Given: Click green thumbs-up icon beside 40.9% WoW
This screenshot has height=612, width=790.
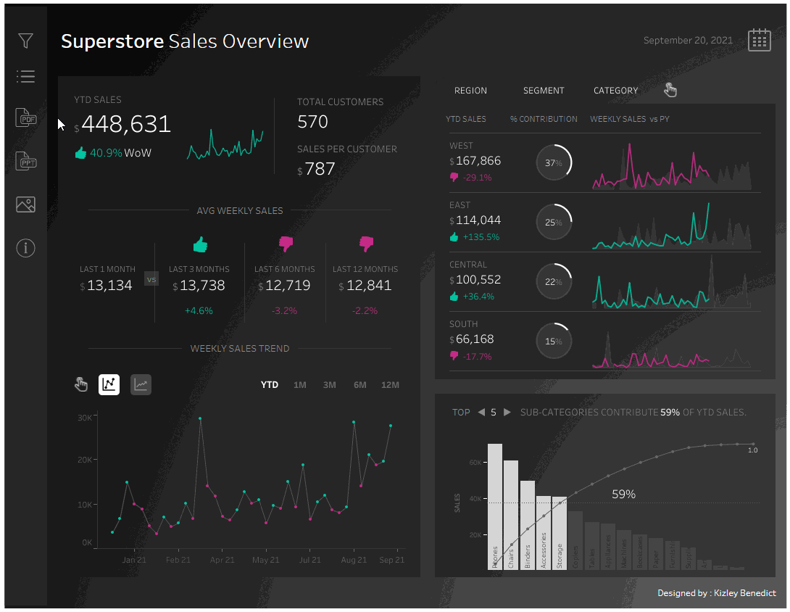Looking at the screenshot, I should click(x=80, y=152).
